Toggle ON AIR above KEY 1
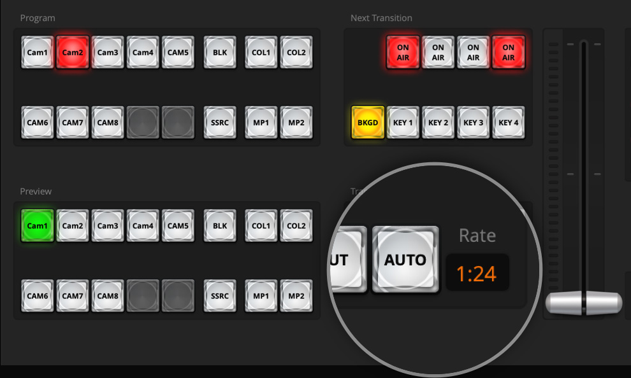The width and height of the screenshot is (631, 378). [x=403, y=52]
